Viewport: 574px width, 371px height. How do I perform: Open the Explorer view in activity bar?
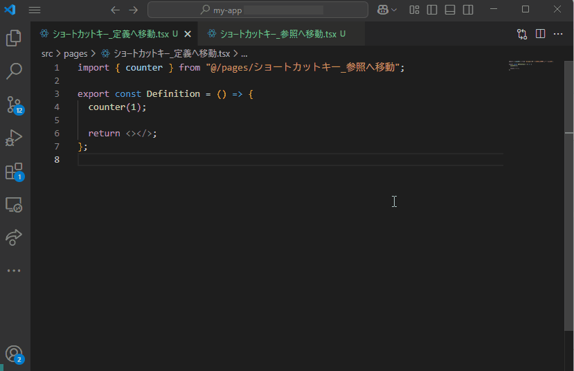14,38
